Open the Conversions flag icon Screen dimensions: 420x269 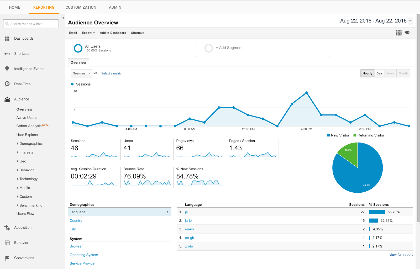(x=7, y=258)
